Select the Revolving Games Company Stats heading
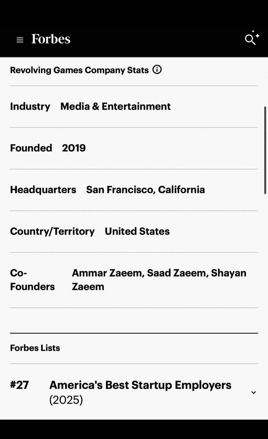268x439 pixels. 79,70
